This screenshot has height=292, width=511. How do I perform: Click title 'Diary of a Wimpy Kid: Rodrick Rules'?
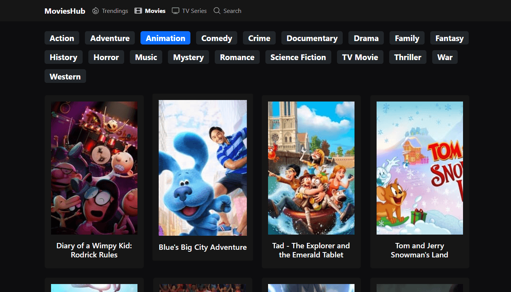[x=94, y=250]
